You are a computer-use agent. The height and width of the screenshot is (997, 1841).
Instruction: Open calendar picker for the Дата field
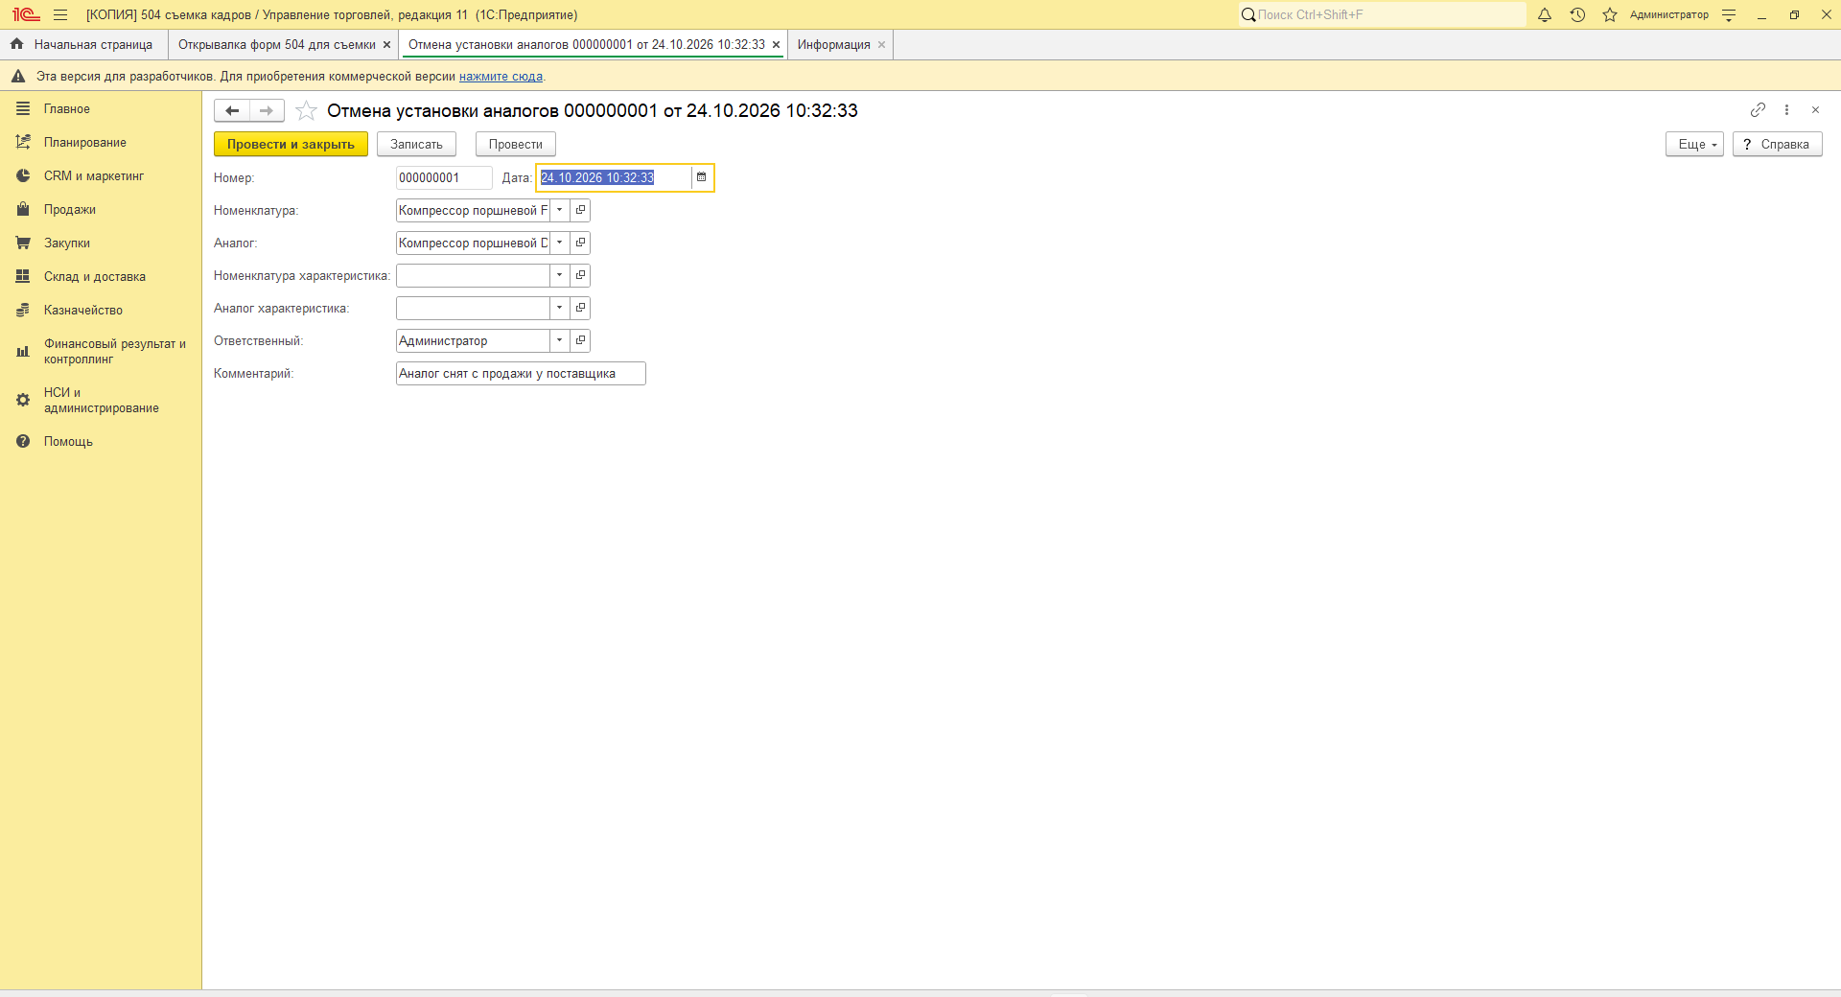(x=701, y=177)
